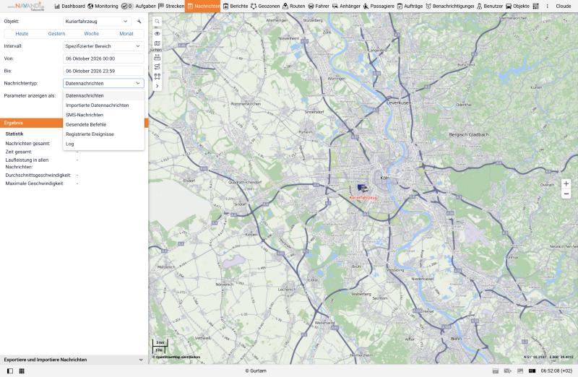Click the status bar panel layout icon
Viewport: 578px width, 377px height.
click(520, 370)
